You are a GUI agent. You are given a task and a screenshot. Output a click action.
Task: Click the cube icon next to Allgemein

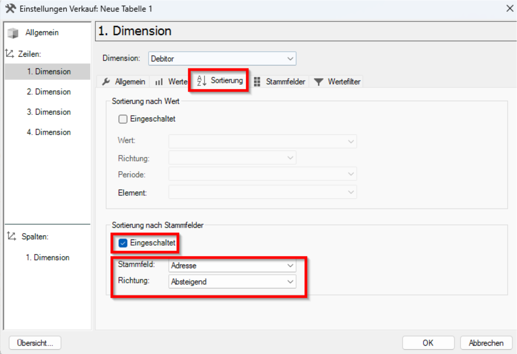coord(13,33)
